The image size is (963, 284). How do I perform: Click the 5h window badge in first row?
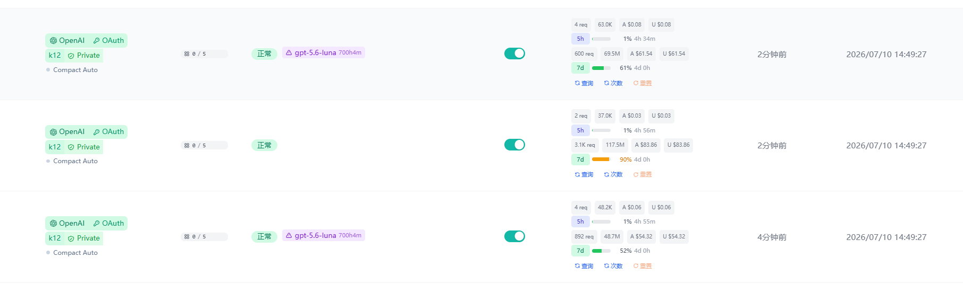click(x=580, y=39)
